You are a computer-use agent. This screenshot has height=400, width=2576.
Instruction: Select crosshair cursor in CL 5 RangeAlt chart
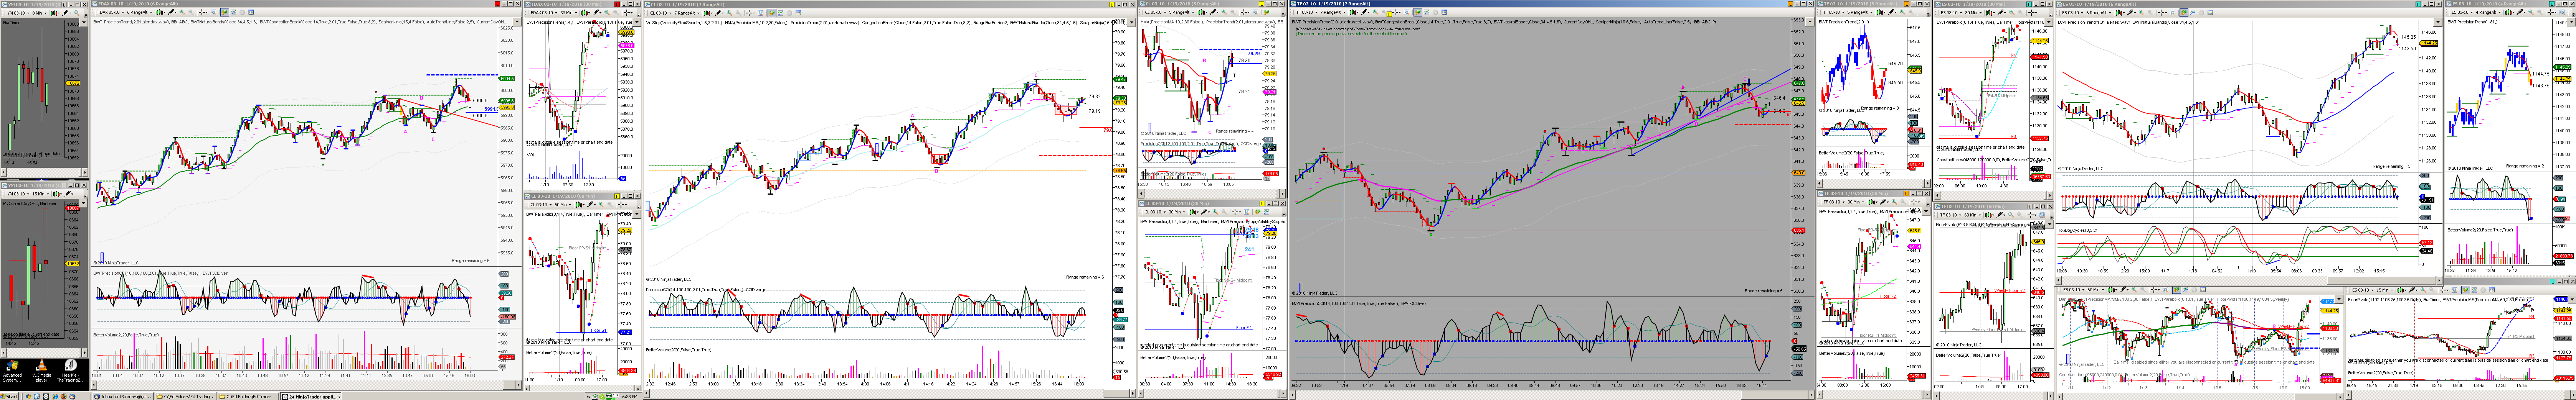(x=1245, y=12)
